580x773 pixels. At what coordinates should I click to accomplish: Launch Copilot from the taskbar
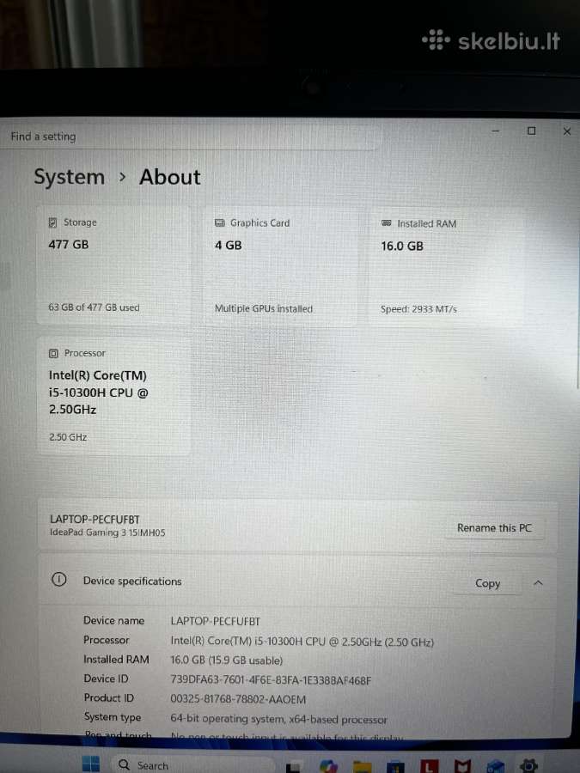click(x=328, y=765)
